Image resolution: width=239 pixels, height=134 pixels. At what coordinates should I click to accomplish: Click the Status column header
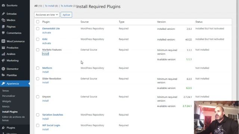(199, 22)
